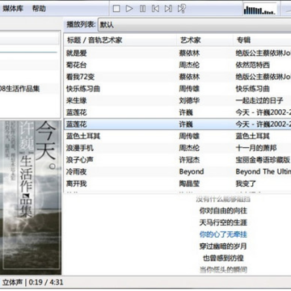Click the random playback button with question mark

coord(182,9)
